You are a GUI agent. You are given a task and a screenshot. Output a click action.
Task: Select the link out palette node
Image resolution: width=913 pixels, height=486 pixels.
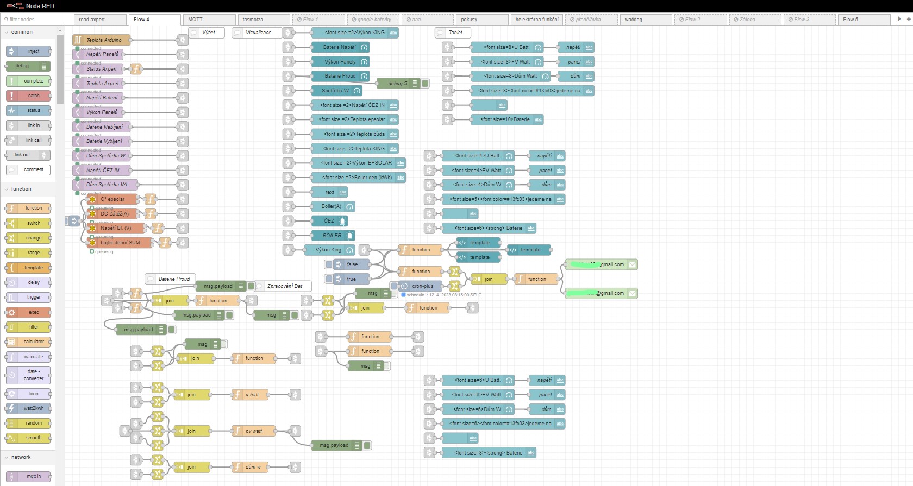28,155
